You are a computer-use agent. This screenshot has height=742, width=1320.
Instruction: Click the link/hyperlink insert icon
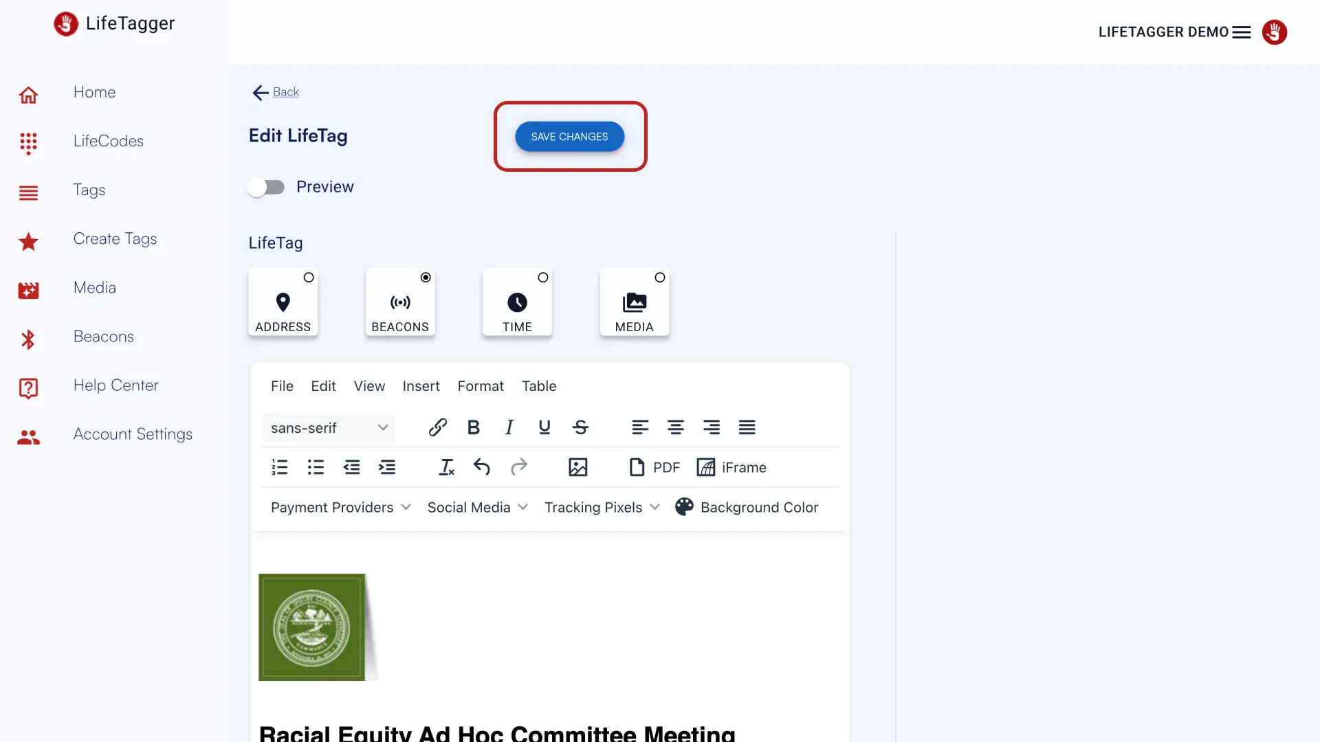[438, 427]
